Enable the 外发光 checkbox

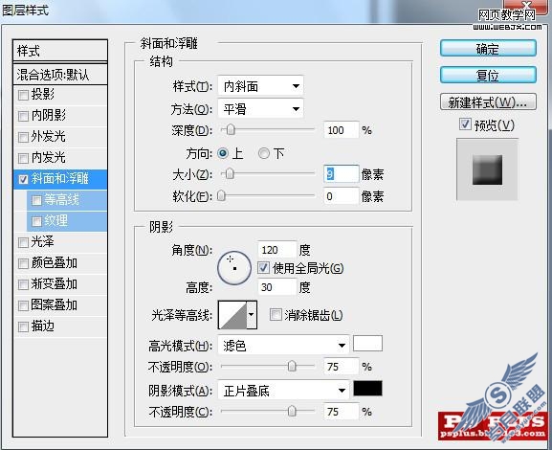(23, 137)
